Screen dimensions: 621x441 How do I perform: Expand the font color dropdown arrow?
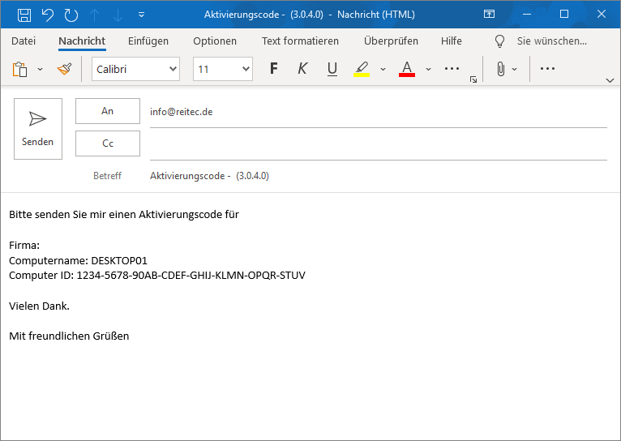coord(429,70)
